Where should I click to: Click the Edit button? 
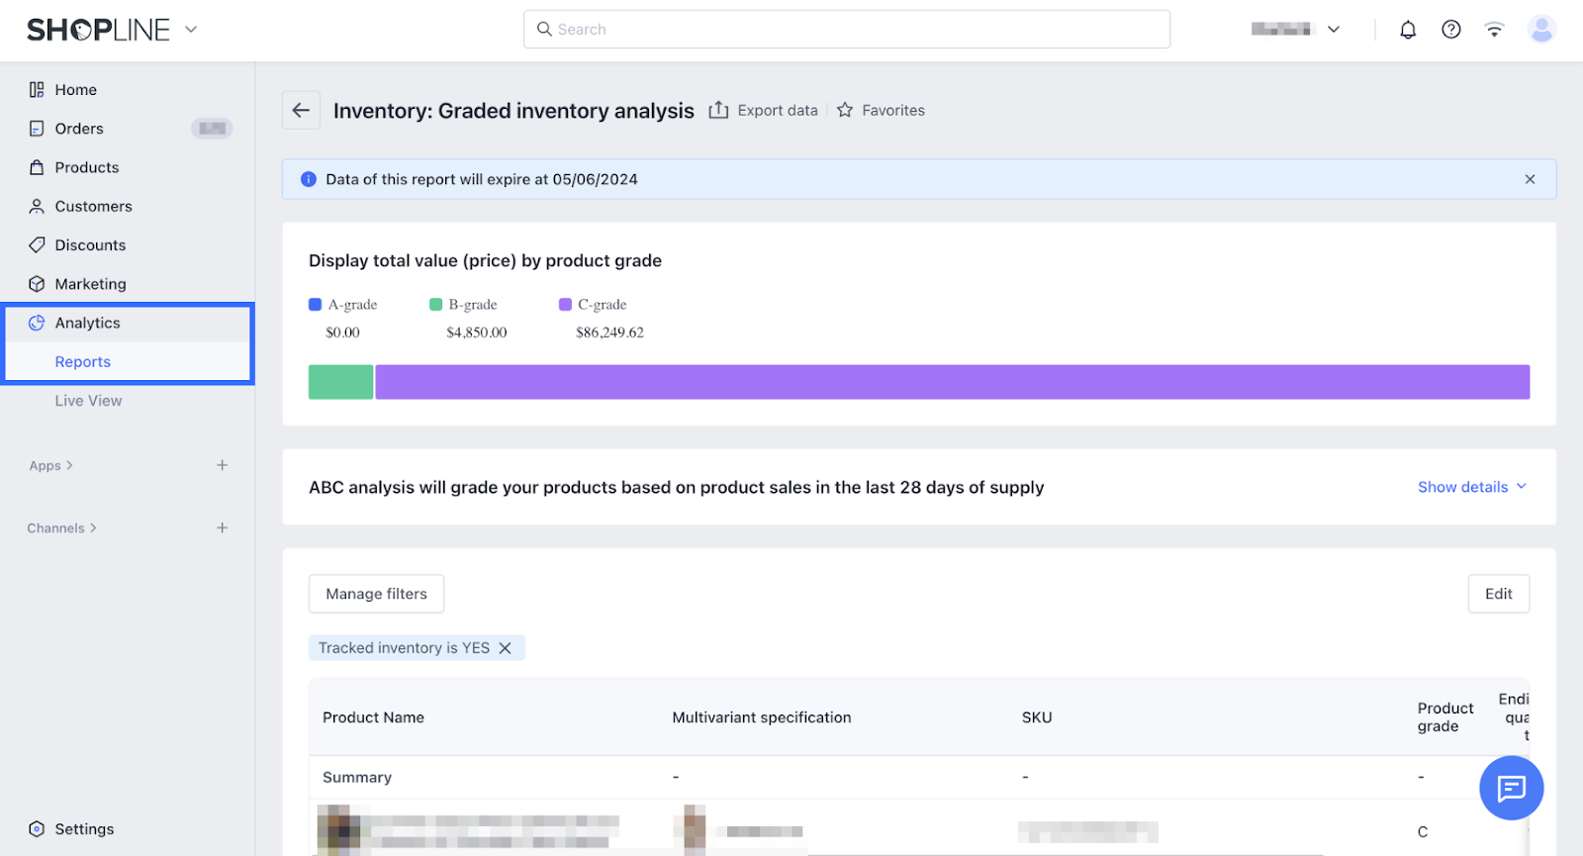1498,594
